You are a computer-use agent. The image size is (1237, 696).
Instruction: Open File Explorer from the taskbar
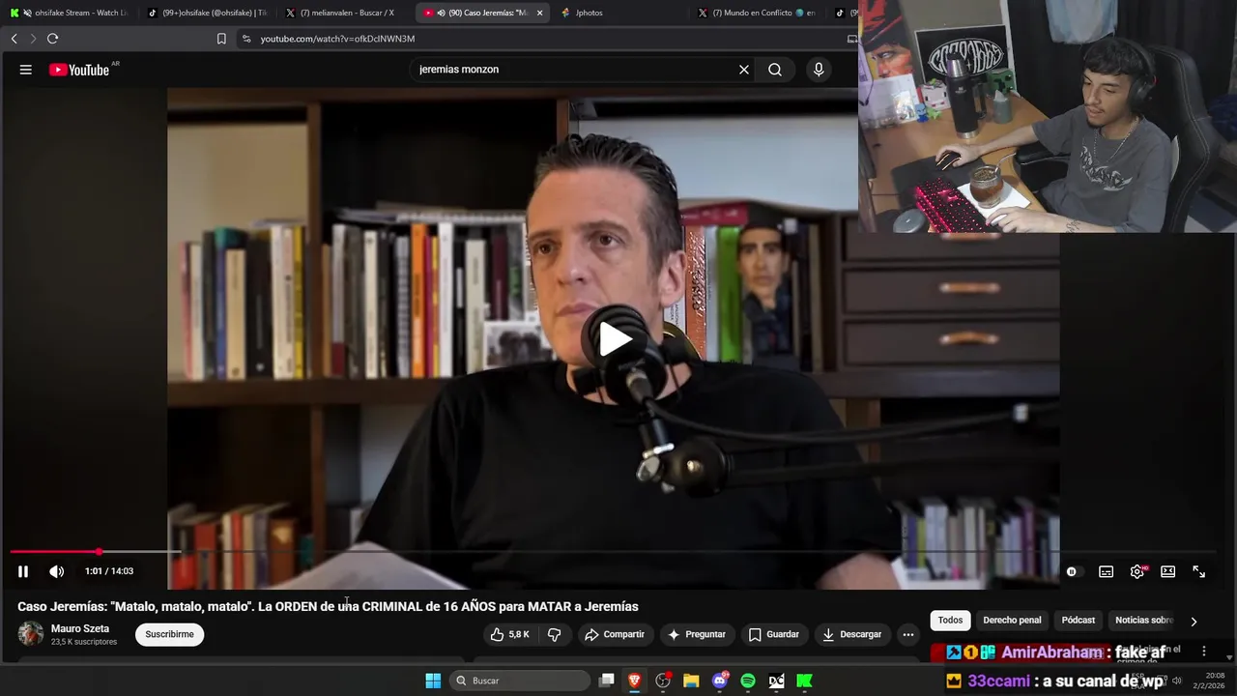tap(691, 681)
